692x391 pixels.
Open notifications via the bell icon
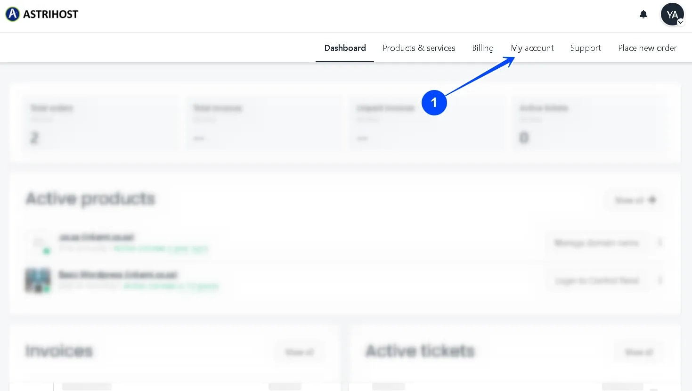click(x=643, y=14)
